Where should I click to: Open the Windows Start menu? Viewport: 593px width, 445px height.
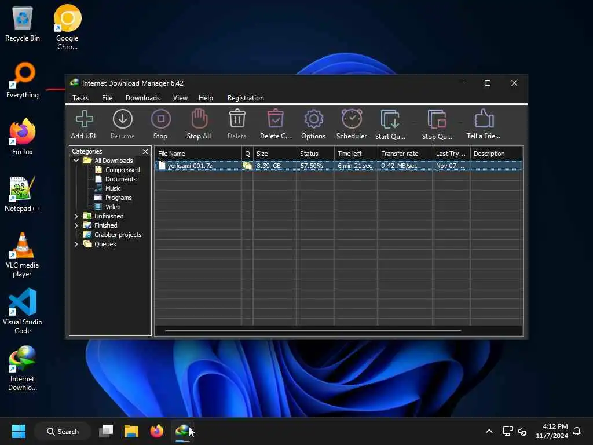19,431
